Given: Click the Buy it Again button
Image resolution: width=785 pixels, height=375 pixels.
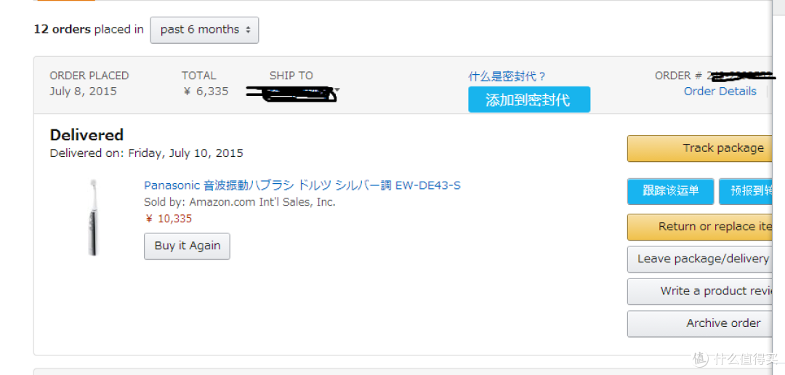Looking at the screenshot, I should (187, 246).
